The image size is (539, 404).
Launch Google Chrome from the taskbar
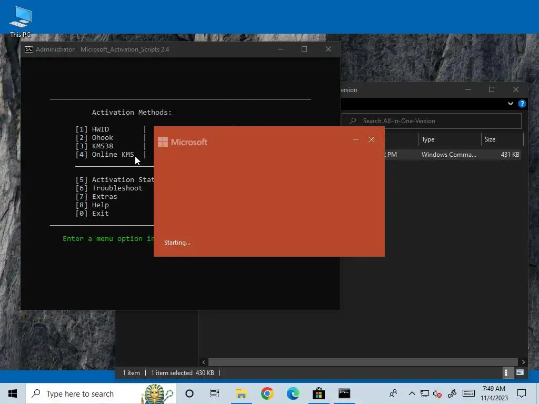(267, 393)
